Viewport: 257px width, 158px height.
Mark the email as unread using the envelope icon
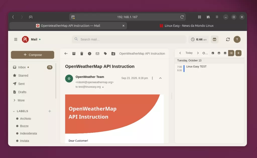pyautogui.click(x=97, y=53)
